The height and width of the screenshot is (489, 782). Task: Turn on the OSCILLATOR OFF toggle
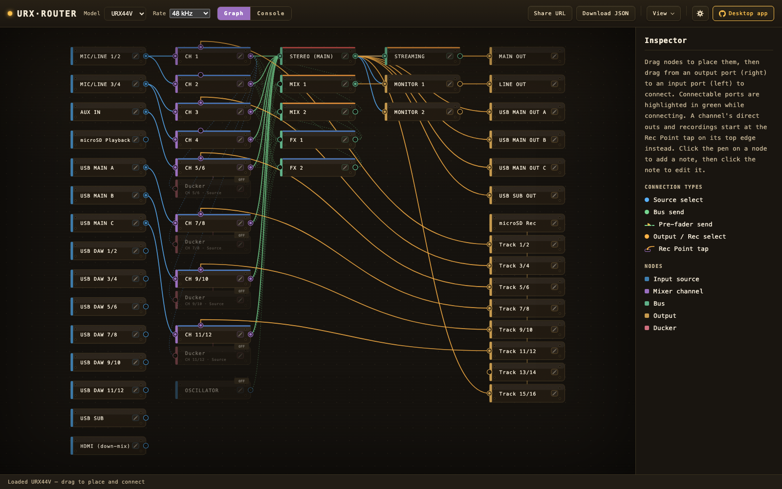[x=241, y=381]
